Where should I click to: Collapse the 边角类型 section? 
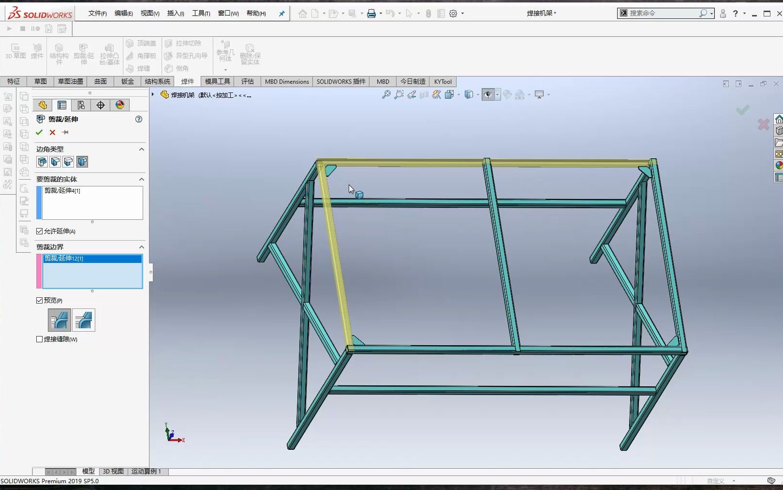pos(141,149)
